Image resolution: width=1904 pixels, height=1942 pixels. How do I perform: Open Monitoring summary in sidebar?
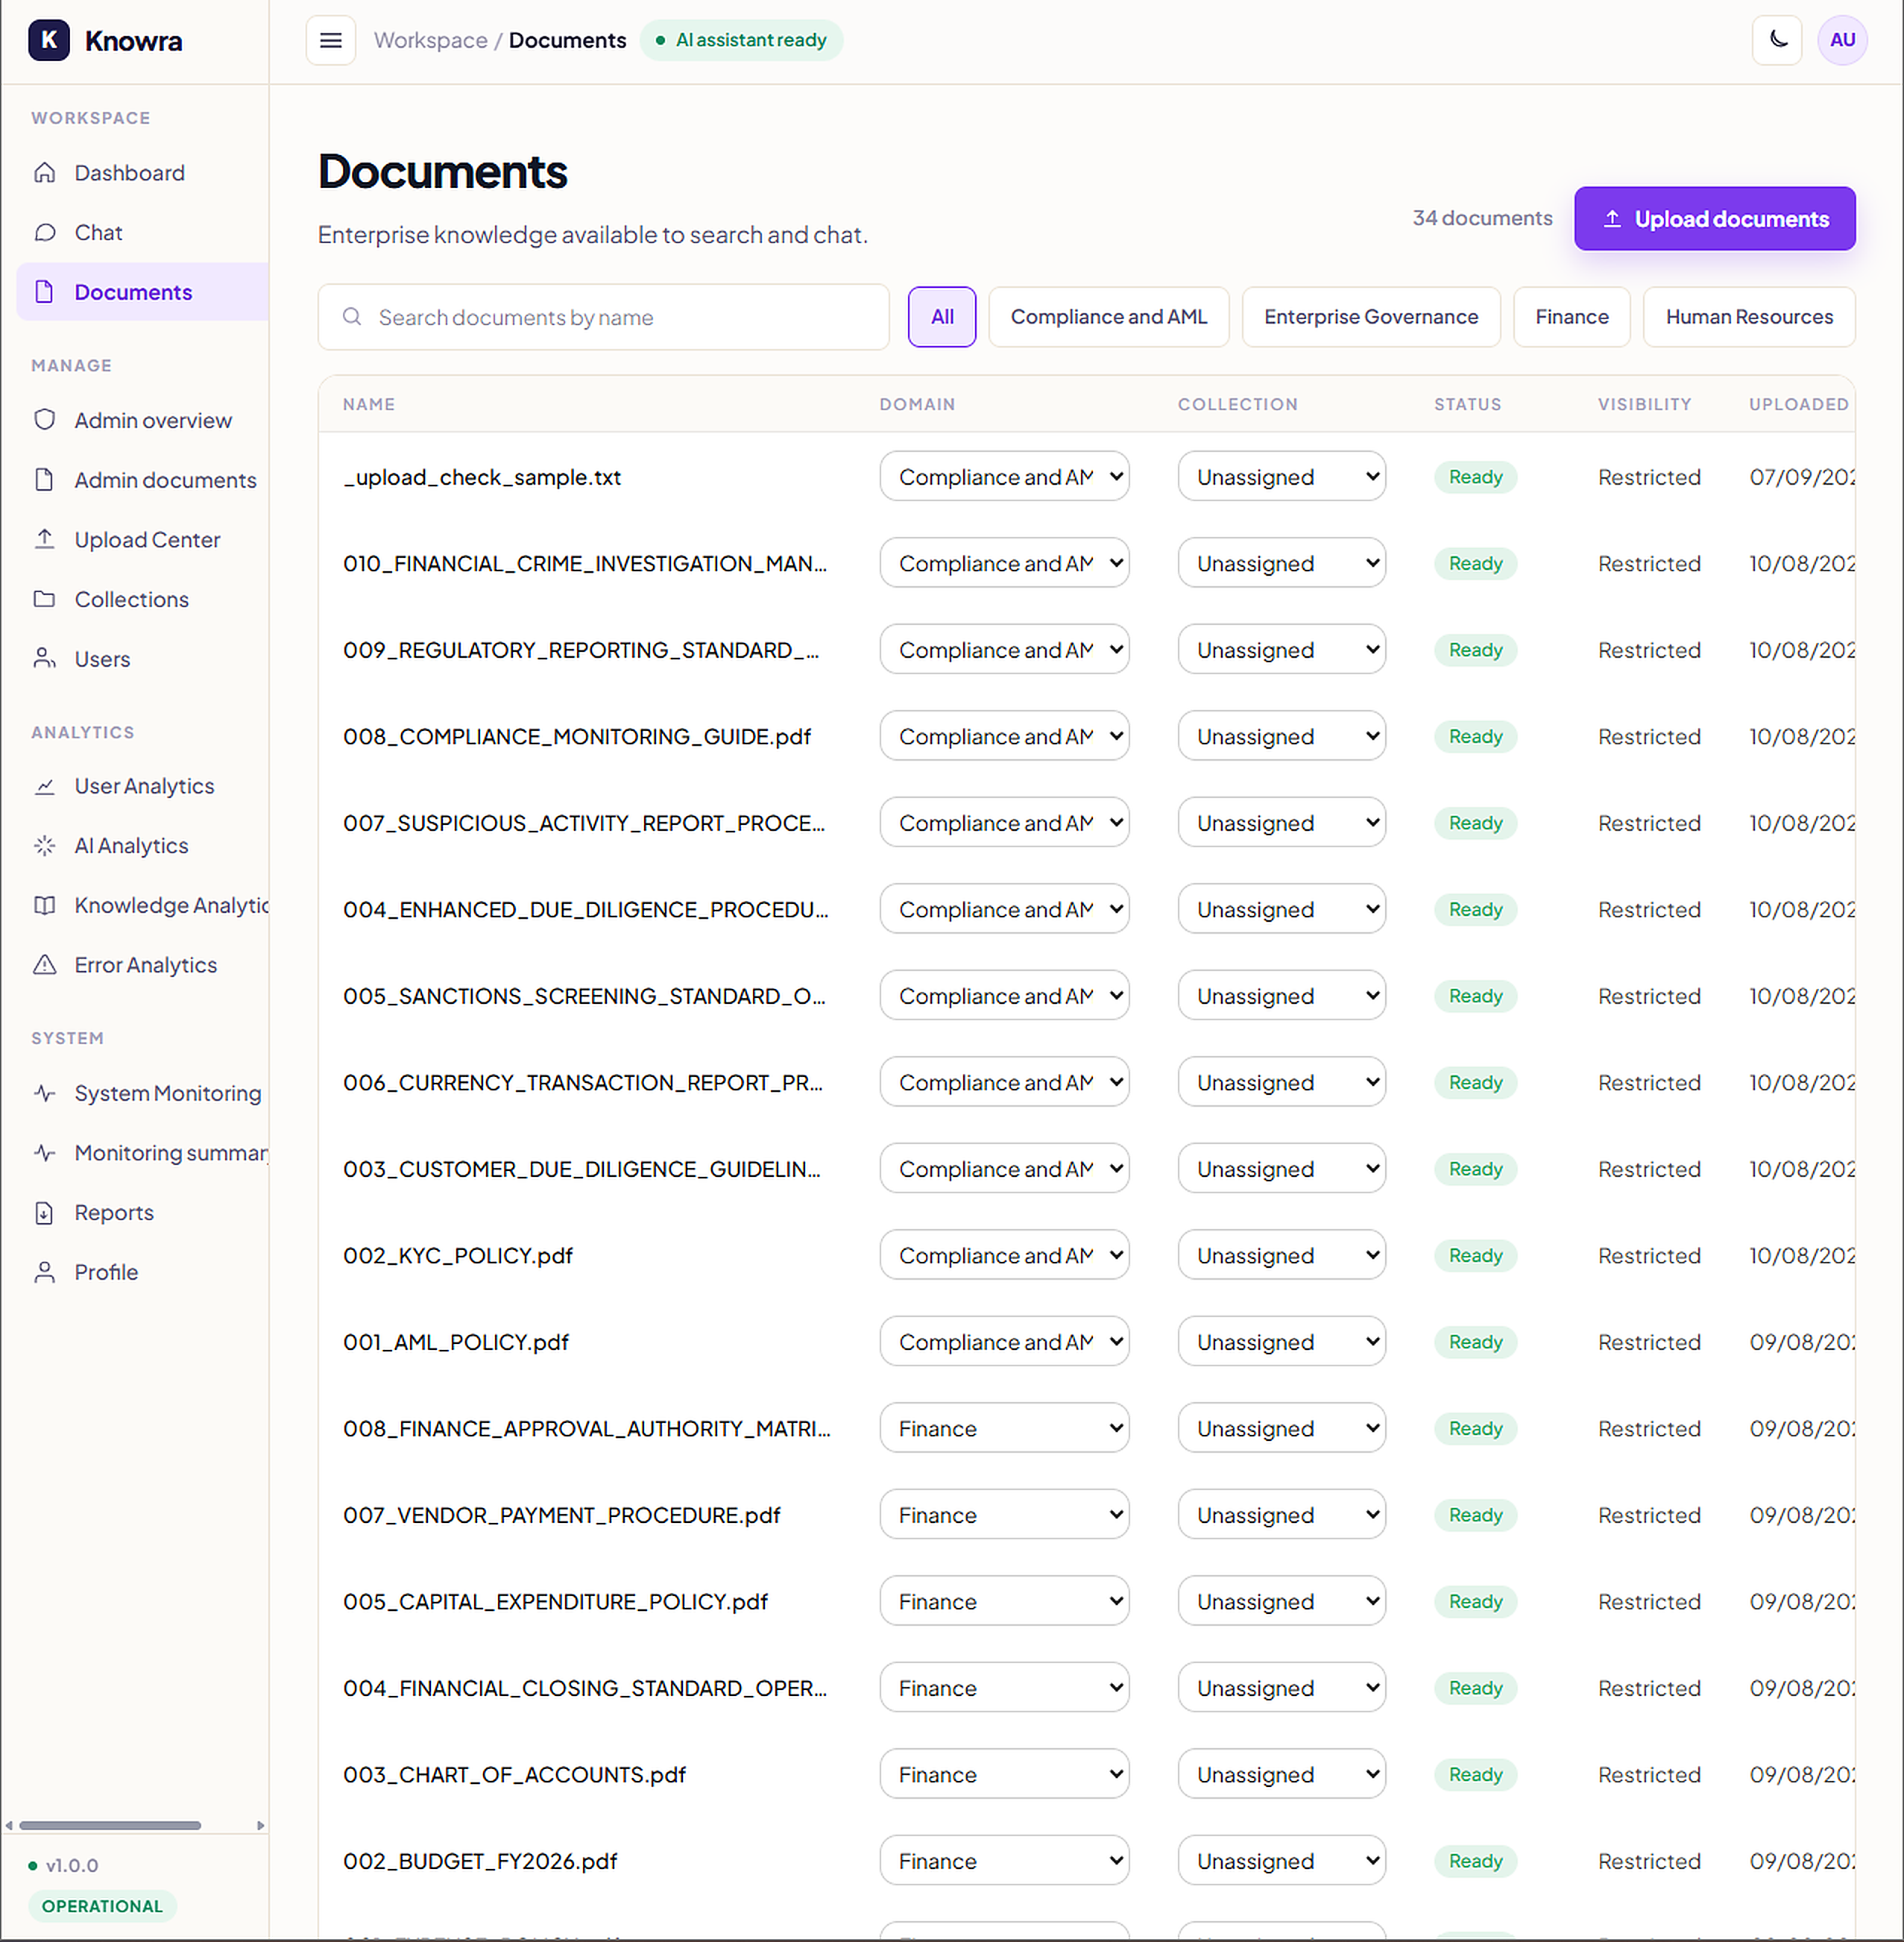click(x=143, y=1152)
